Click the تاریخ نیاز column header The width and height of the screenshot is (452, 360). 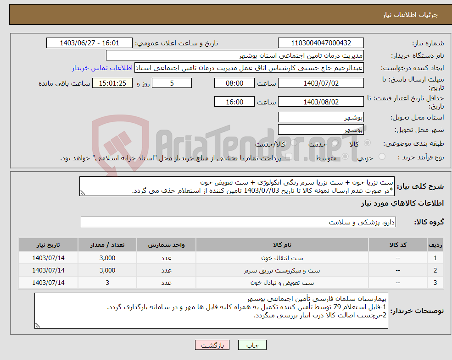pyautogui.click(x=48, y=245)
